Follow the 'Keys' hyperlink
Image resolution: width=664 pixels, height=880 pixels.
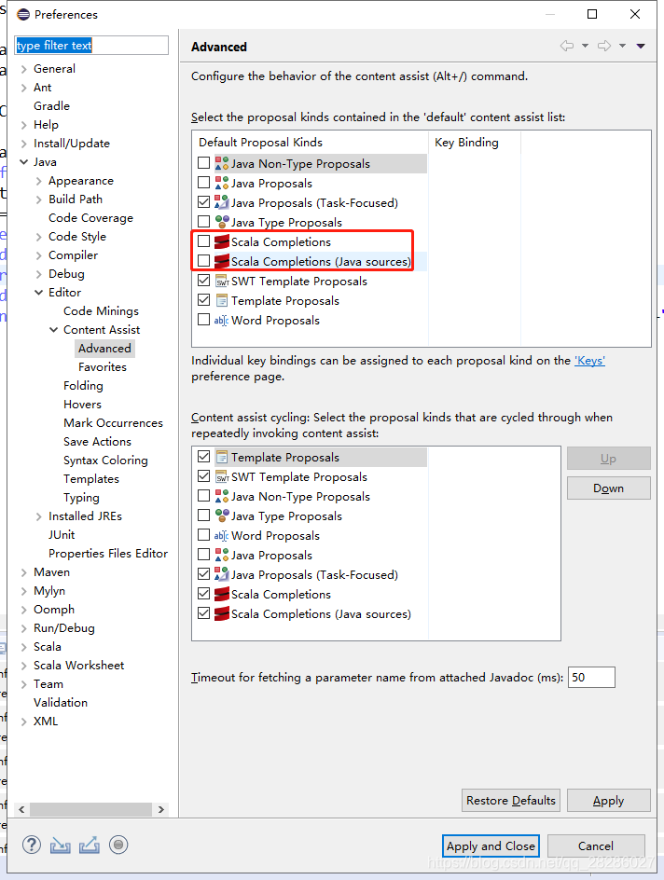tap(589, 358)
